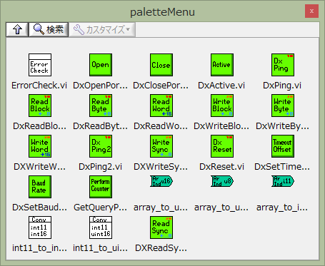
Task: Click the paletteMenu window title
Action: [162, 12]
